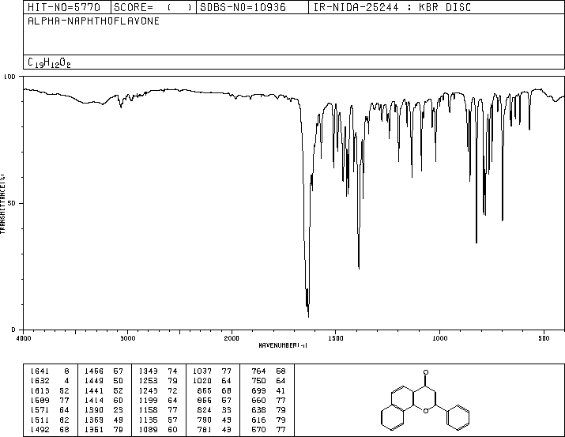Select the 750 entry in peak table
The width and height of the screenshot is (565, 437).
point(269,380)
